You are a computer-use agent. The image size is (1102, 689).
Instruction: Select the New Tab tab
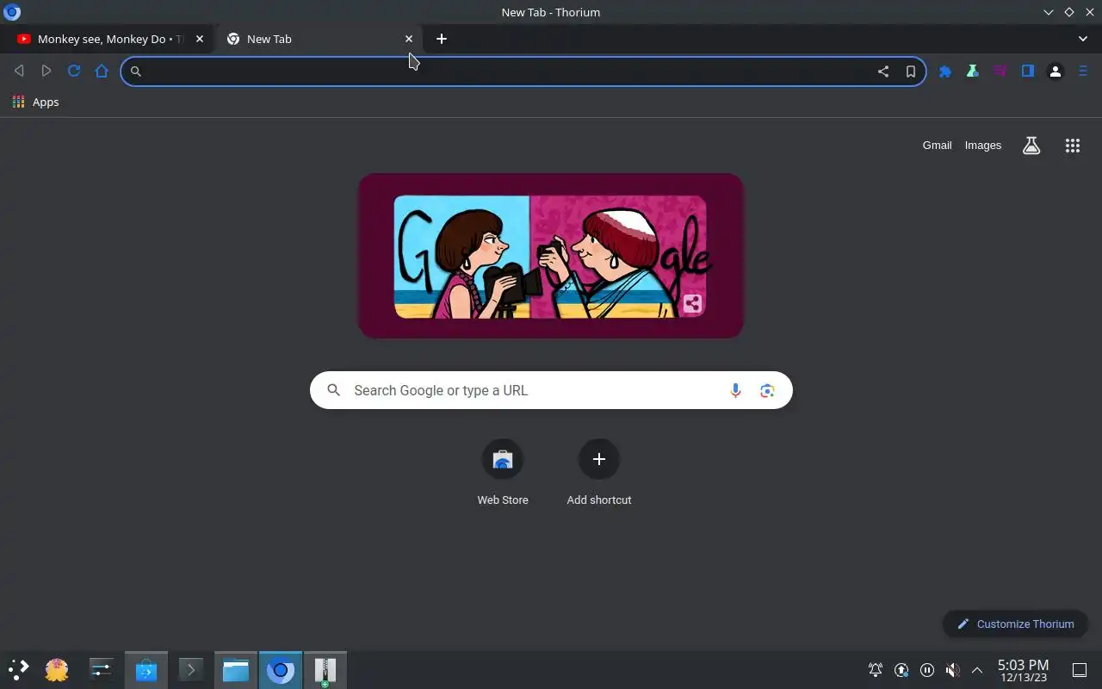(x=319, y=39)
